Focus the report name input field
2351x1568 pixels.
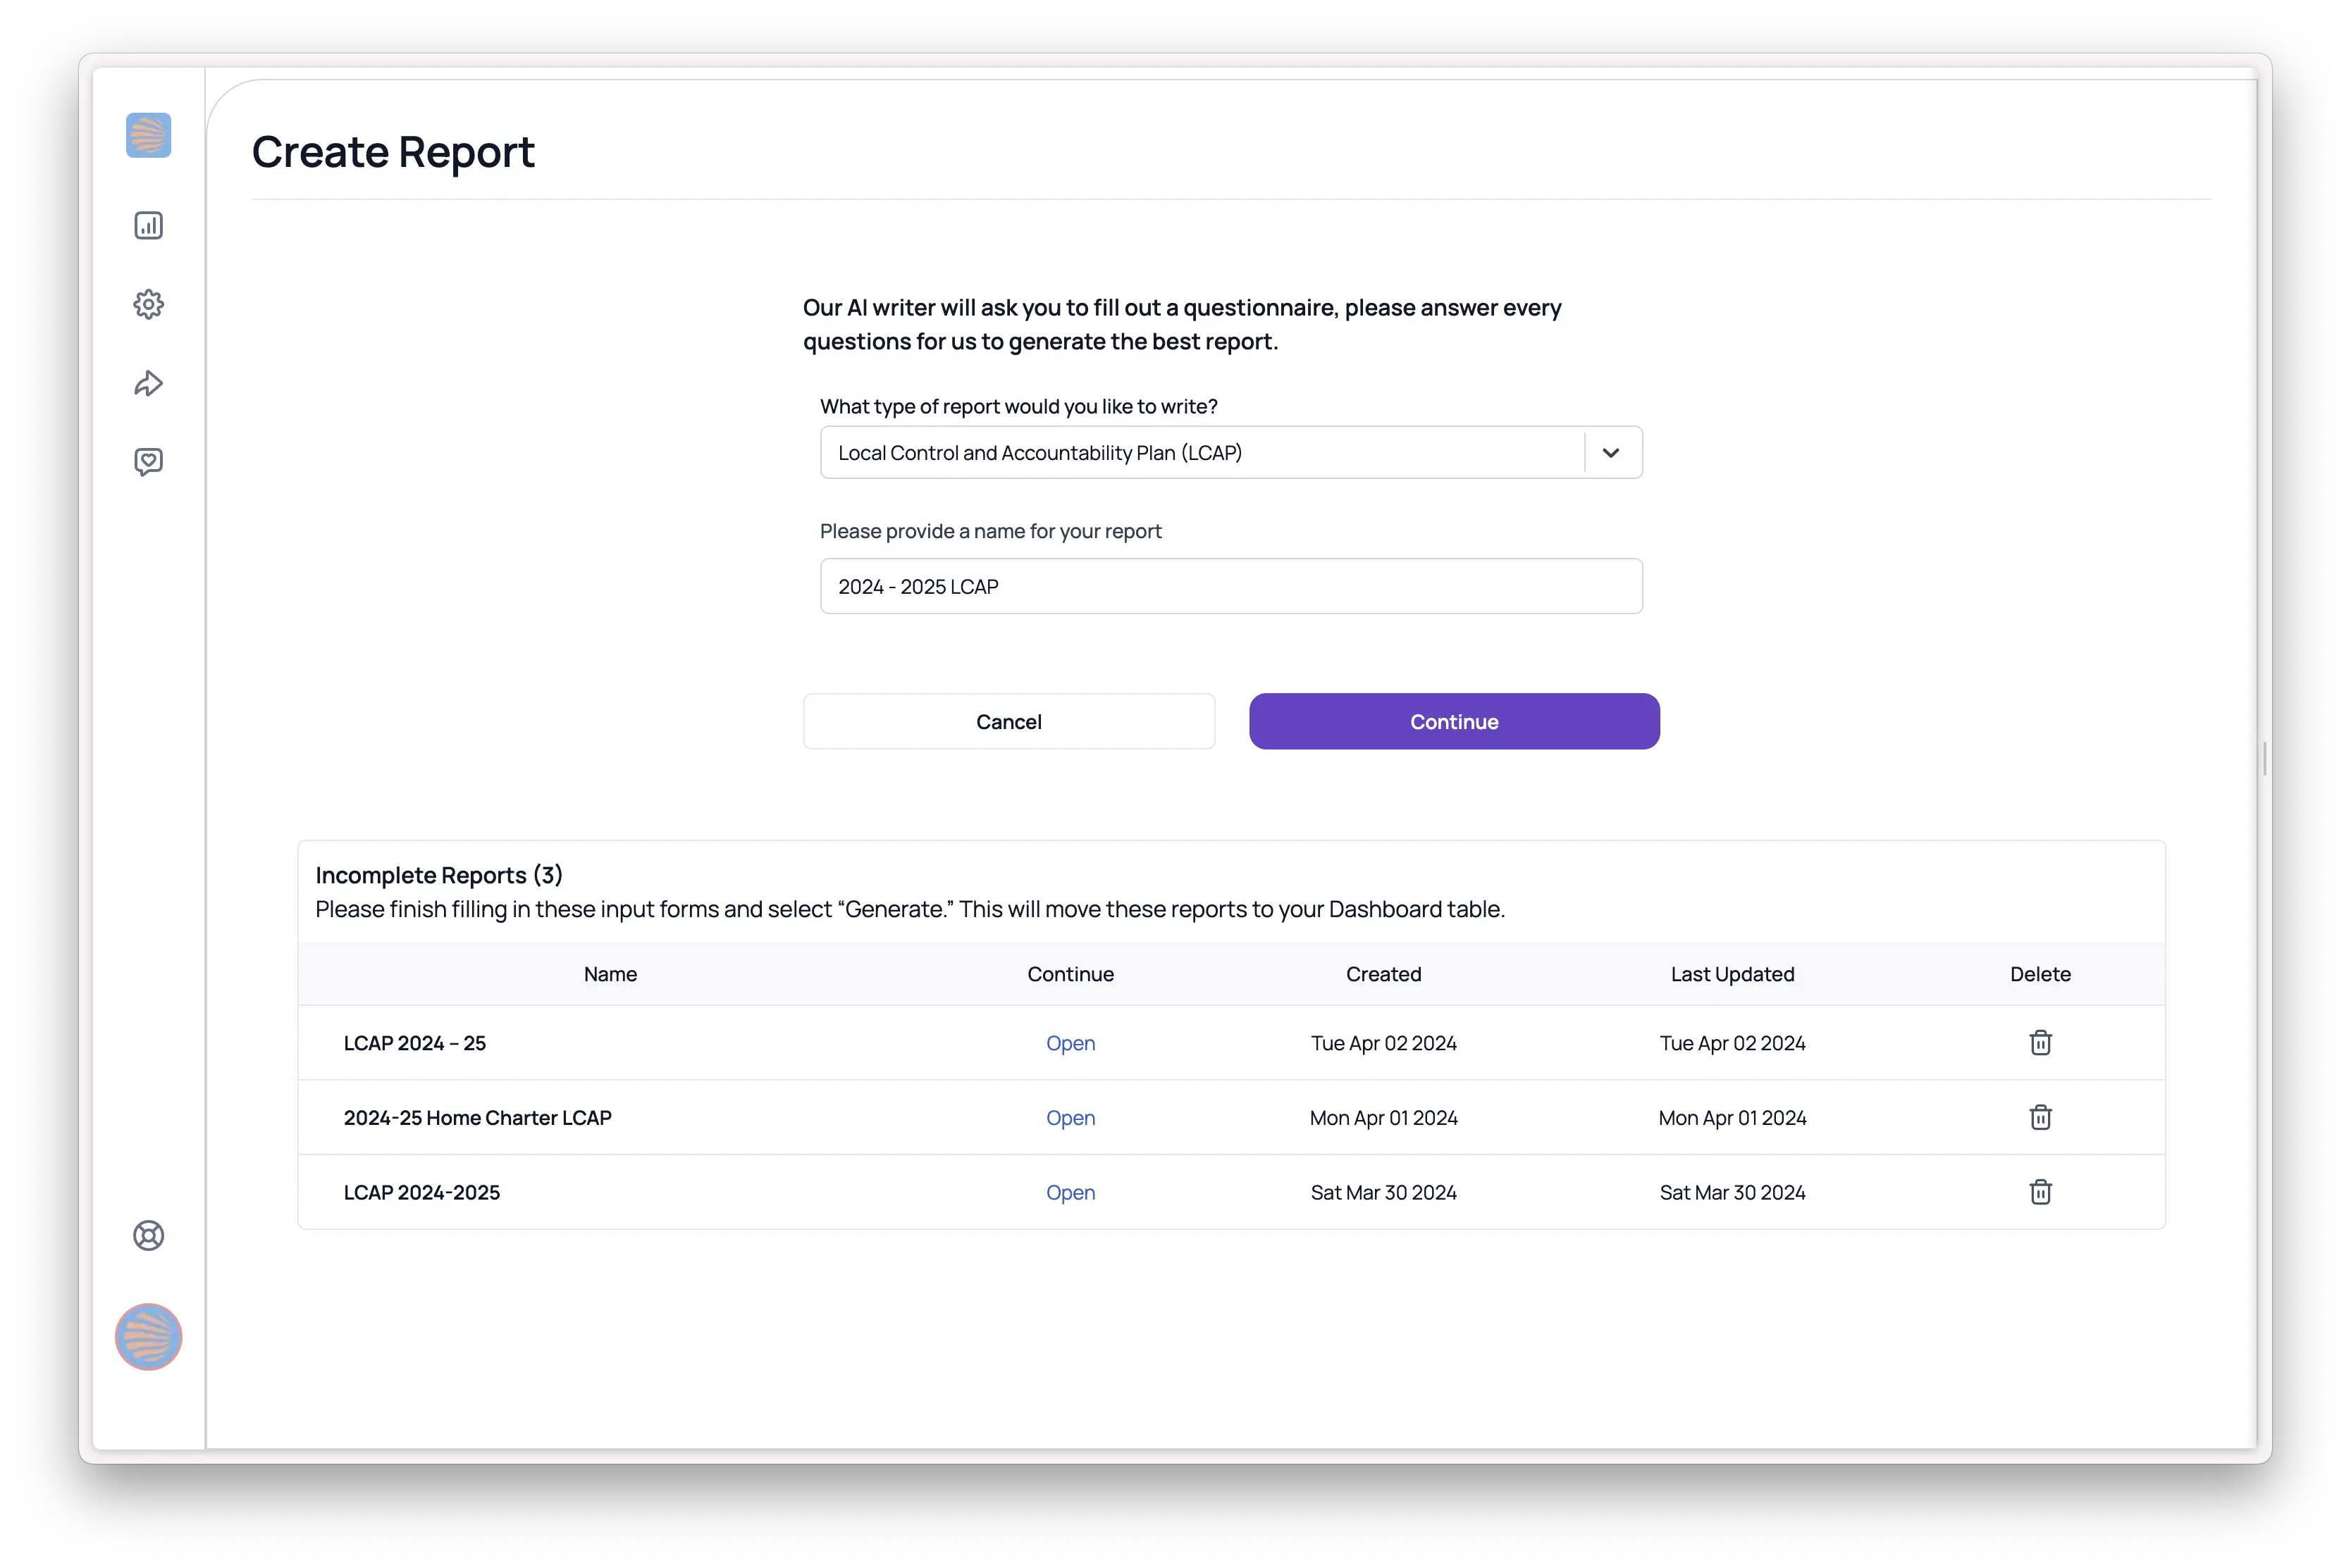tap(1230, 586)
